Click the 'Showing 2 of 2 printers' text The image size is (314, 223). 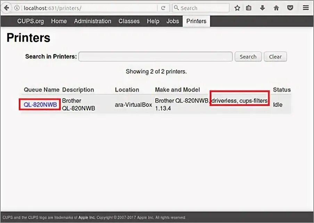(156, 72)
